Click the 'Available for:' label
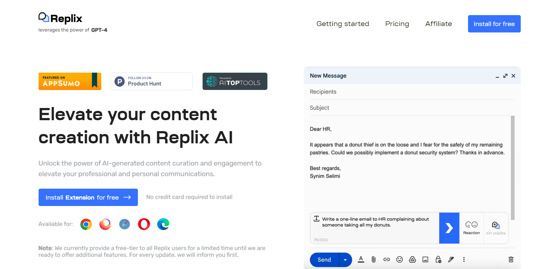This screenshot has height=269, width=559. (x=56, y=224)
